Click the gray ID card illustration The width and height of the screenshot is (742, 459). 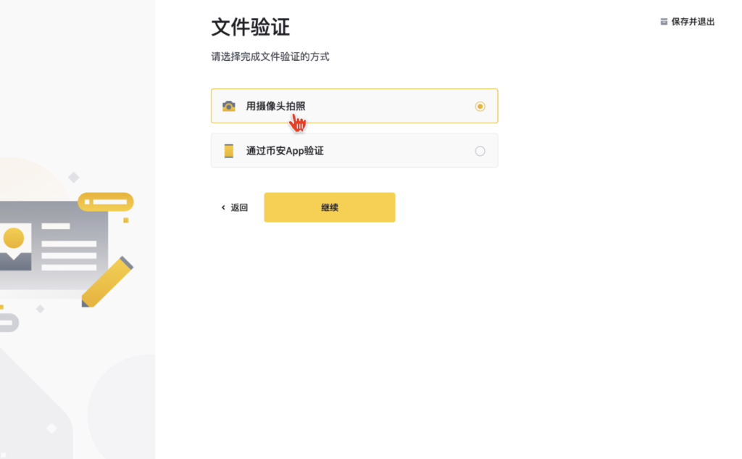coord(54,247)
